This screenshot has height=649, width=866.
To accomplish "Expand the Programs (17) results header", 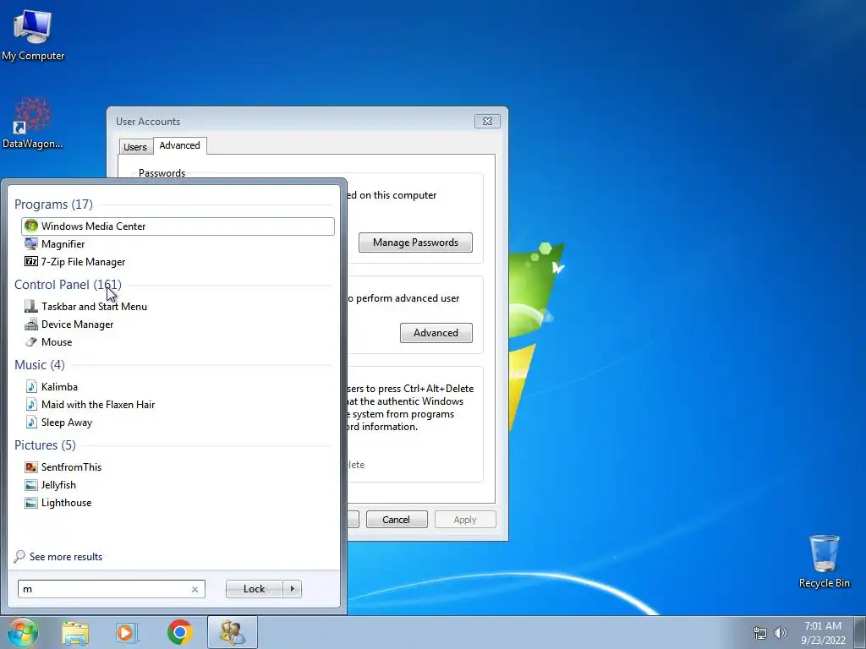I will pyautogui.click(x=53, y=205).
